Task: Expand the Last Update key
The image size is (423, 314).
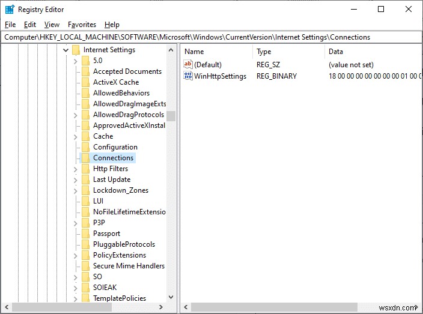Action: 76,180
